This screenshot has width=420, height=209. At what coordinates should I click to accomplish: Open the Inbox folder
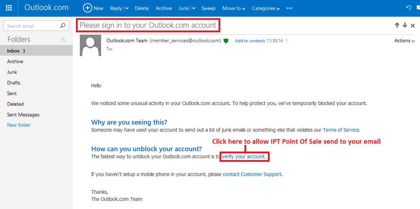(36, 51)
